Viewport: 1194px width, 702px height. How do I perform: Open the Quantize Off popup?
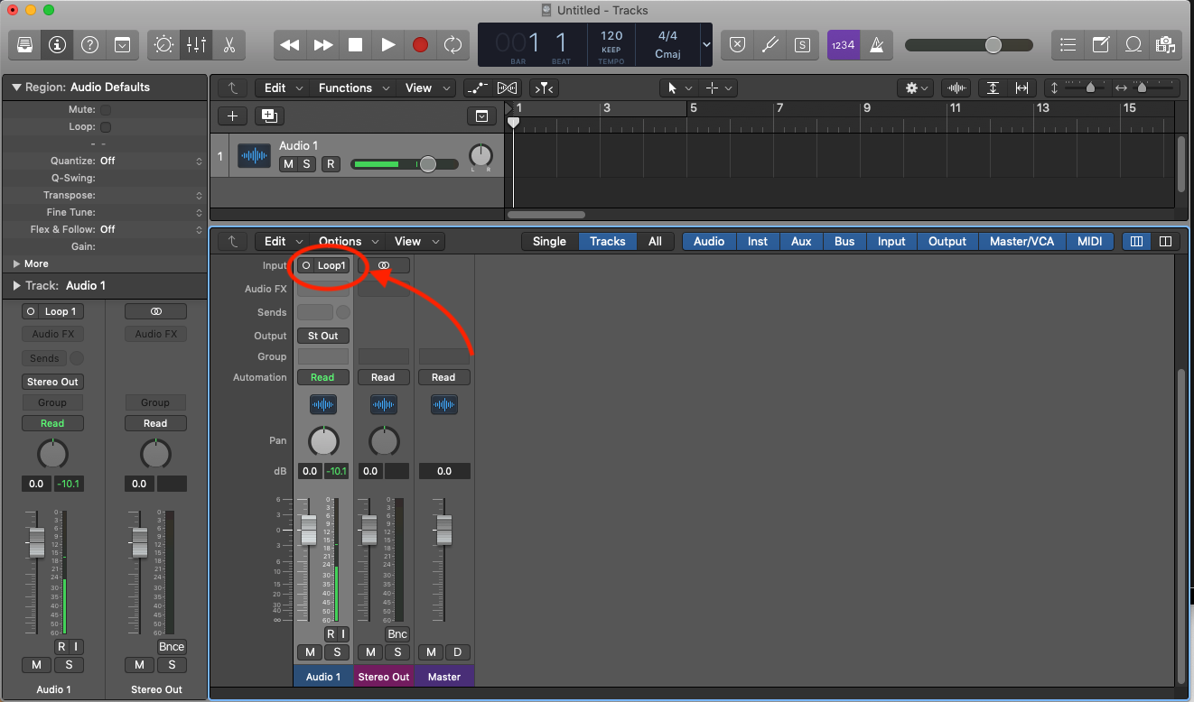(x=152, y=161)
